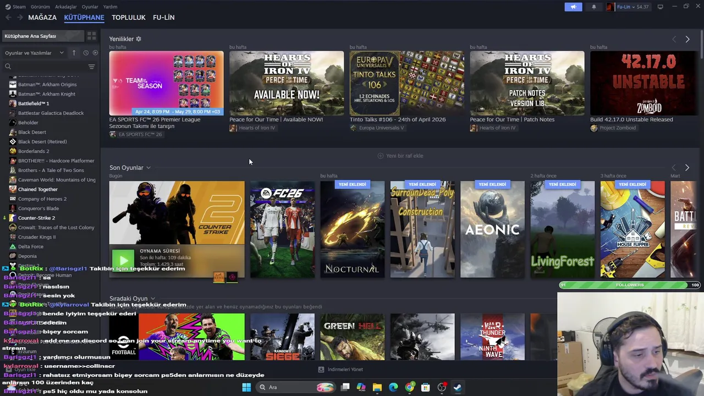Advance Son Oyunlar shelf to the right
This screenshot has height=396, width=704.
click(x=687, y=167)
